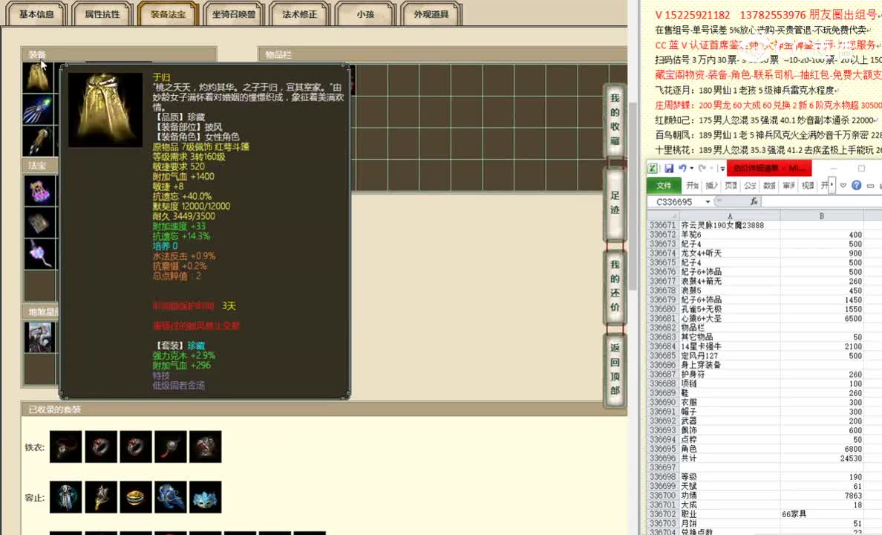This screenshot has height=535, width=882.
Task: Expand the ribbon tab overflow arrow in Excel
Action: (x=833, y=186)
